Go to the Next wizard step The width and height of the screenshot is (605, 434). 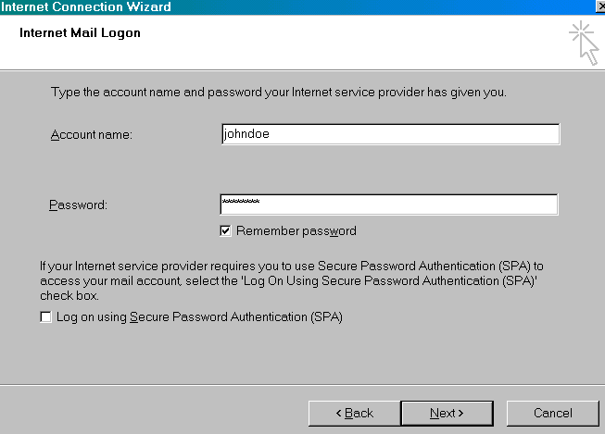pos(447,414)
